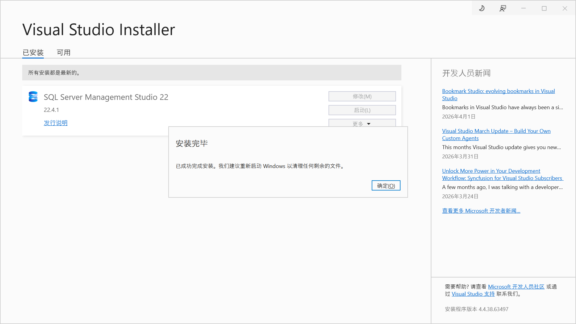This screenshot has width=576, height=324.
Task: Maximize the installer window
Action: [544, 8]
